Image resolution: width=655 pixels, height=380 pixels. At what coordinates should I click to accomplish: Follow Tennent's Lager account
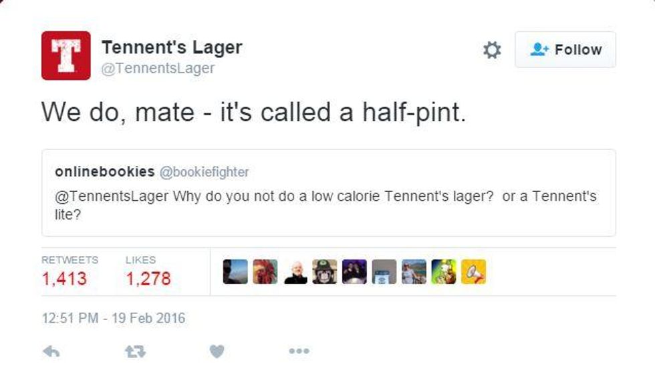pyautogui.click(x=565, y=49)
